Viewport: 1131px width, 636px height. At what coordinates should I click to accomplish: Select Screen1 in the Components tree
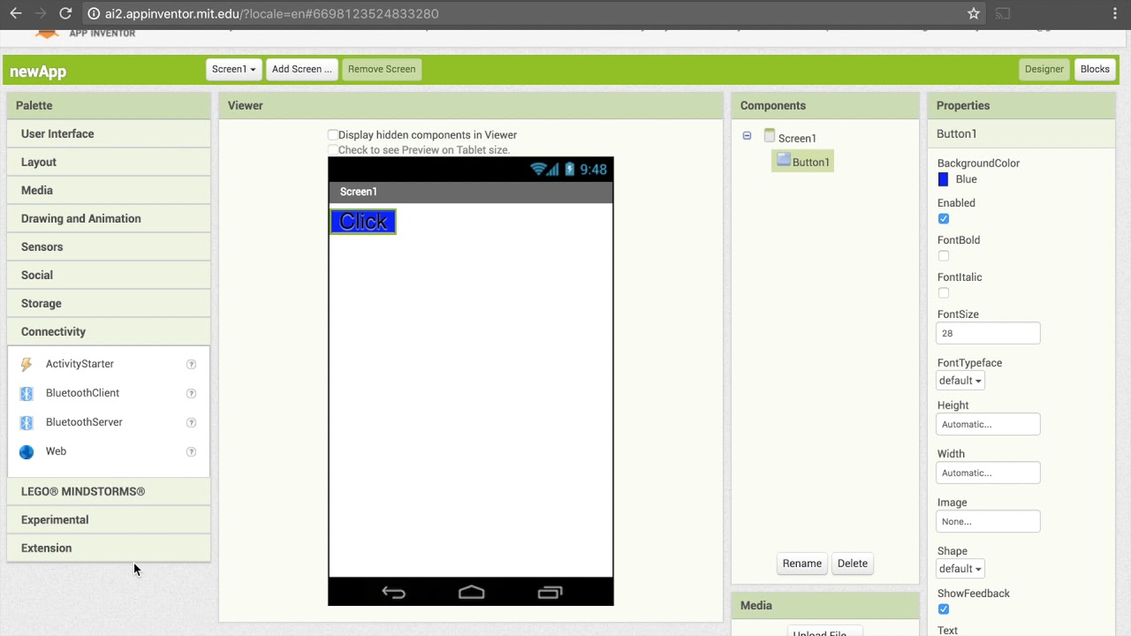point(797,138)
